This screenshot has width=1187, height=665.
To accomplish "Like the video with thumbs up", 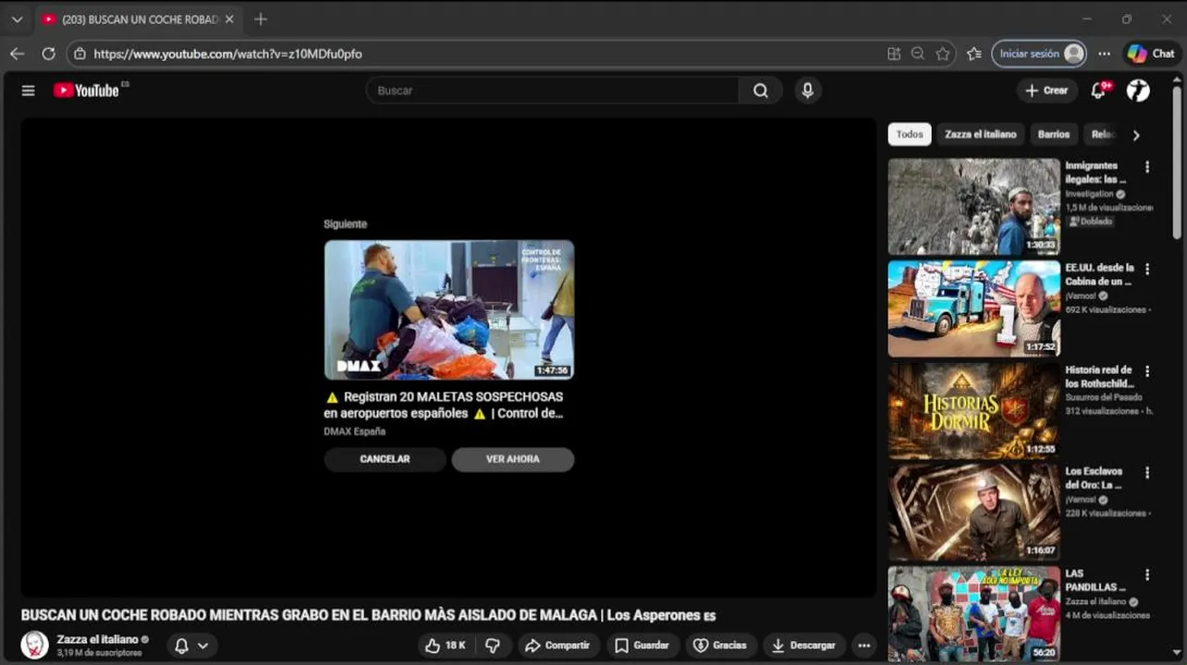I will tap(445, 646).
